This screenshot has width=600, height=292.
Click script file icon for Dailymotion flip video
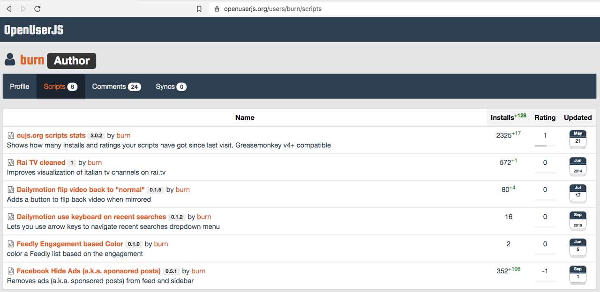pyautogui.click(x=11, y=190)
